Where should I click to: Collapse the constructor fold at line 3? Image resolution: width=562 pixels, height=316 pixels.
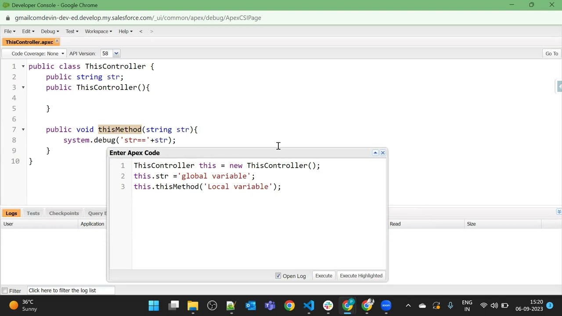click(x=23, y=87)
